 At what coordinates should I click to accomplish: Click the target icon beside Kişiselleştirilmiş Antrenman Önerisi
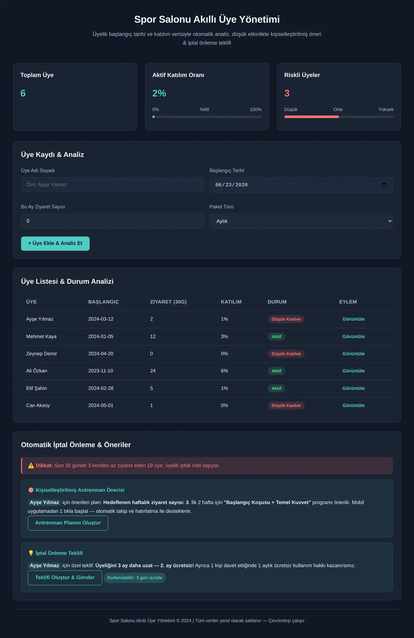click(31, 490)
